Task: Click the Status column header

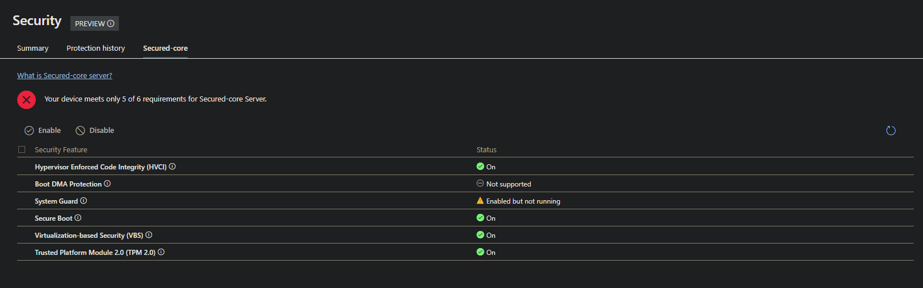Action: [487, 150]
